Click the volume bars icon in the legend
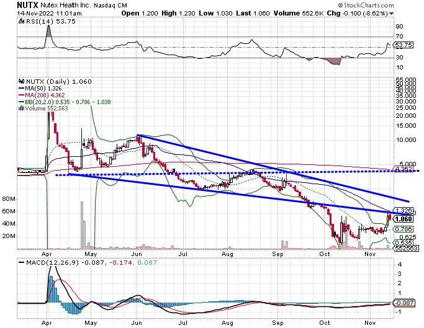This screenshot has width=424, height=328. [21, 109]
